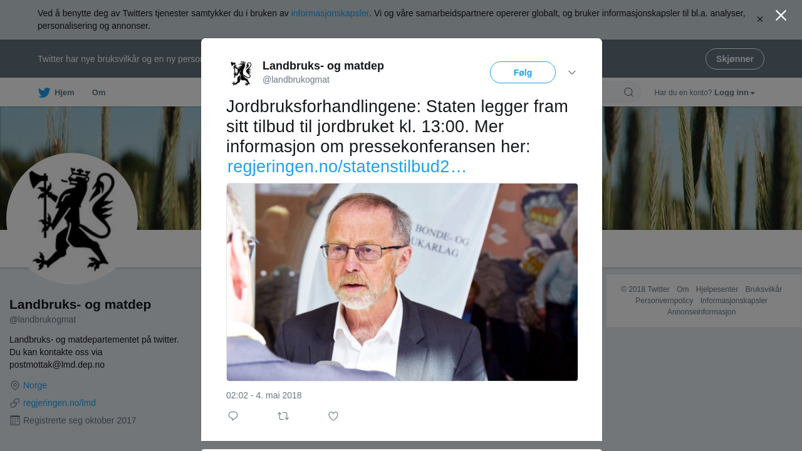This screenshot has width=802, height=451.
Task: Close the tweet overlay with large X
Action: [781, 16]
